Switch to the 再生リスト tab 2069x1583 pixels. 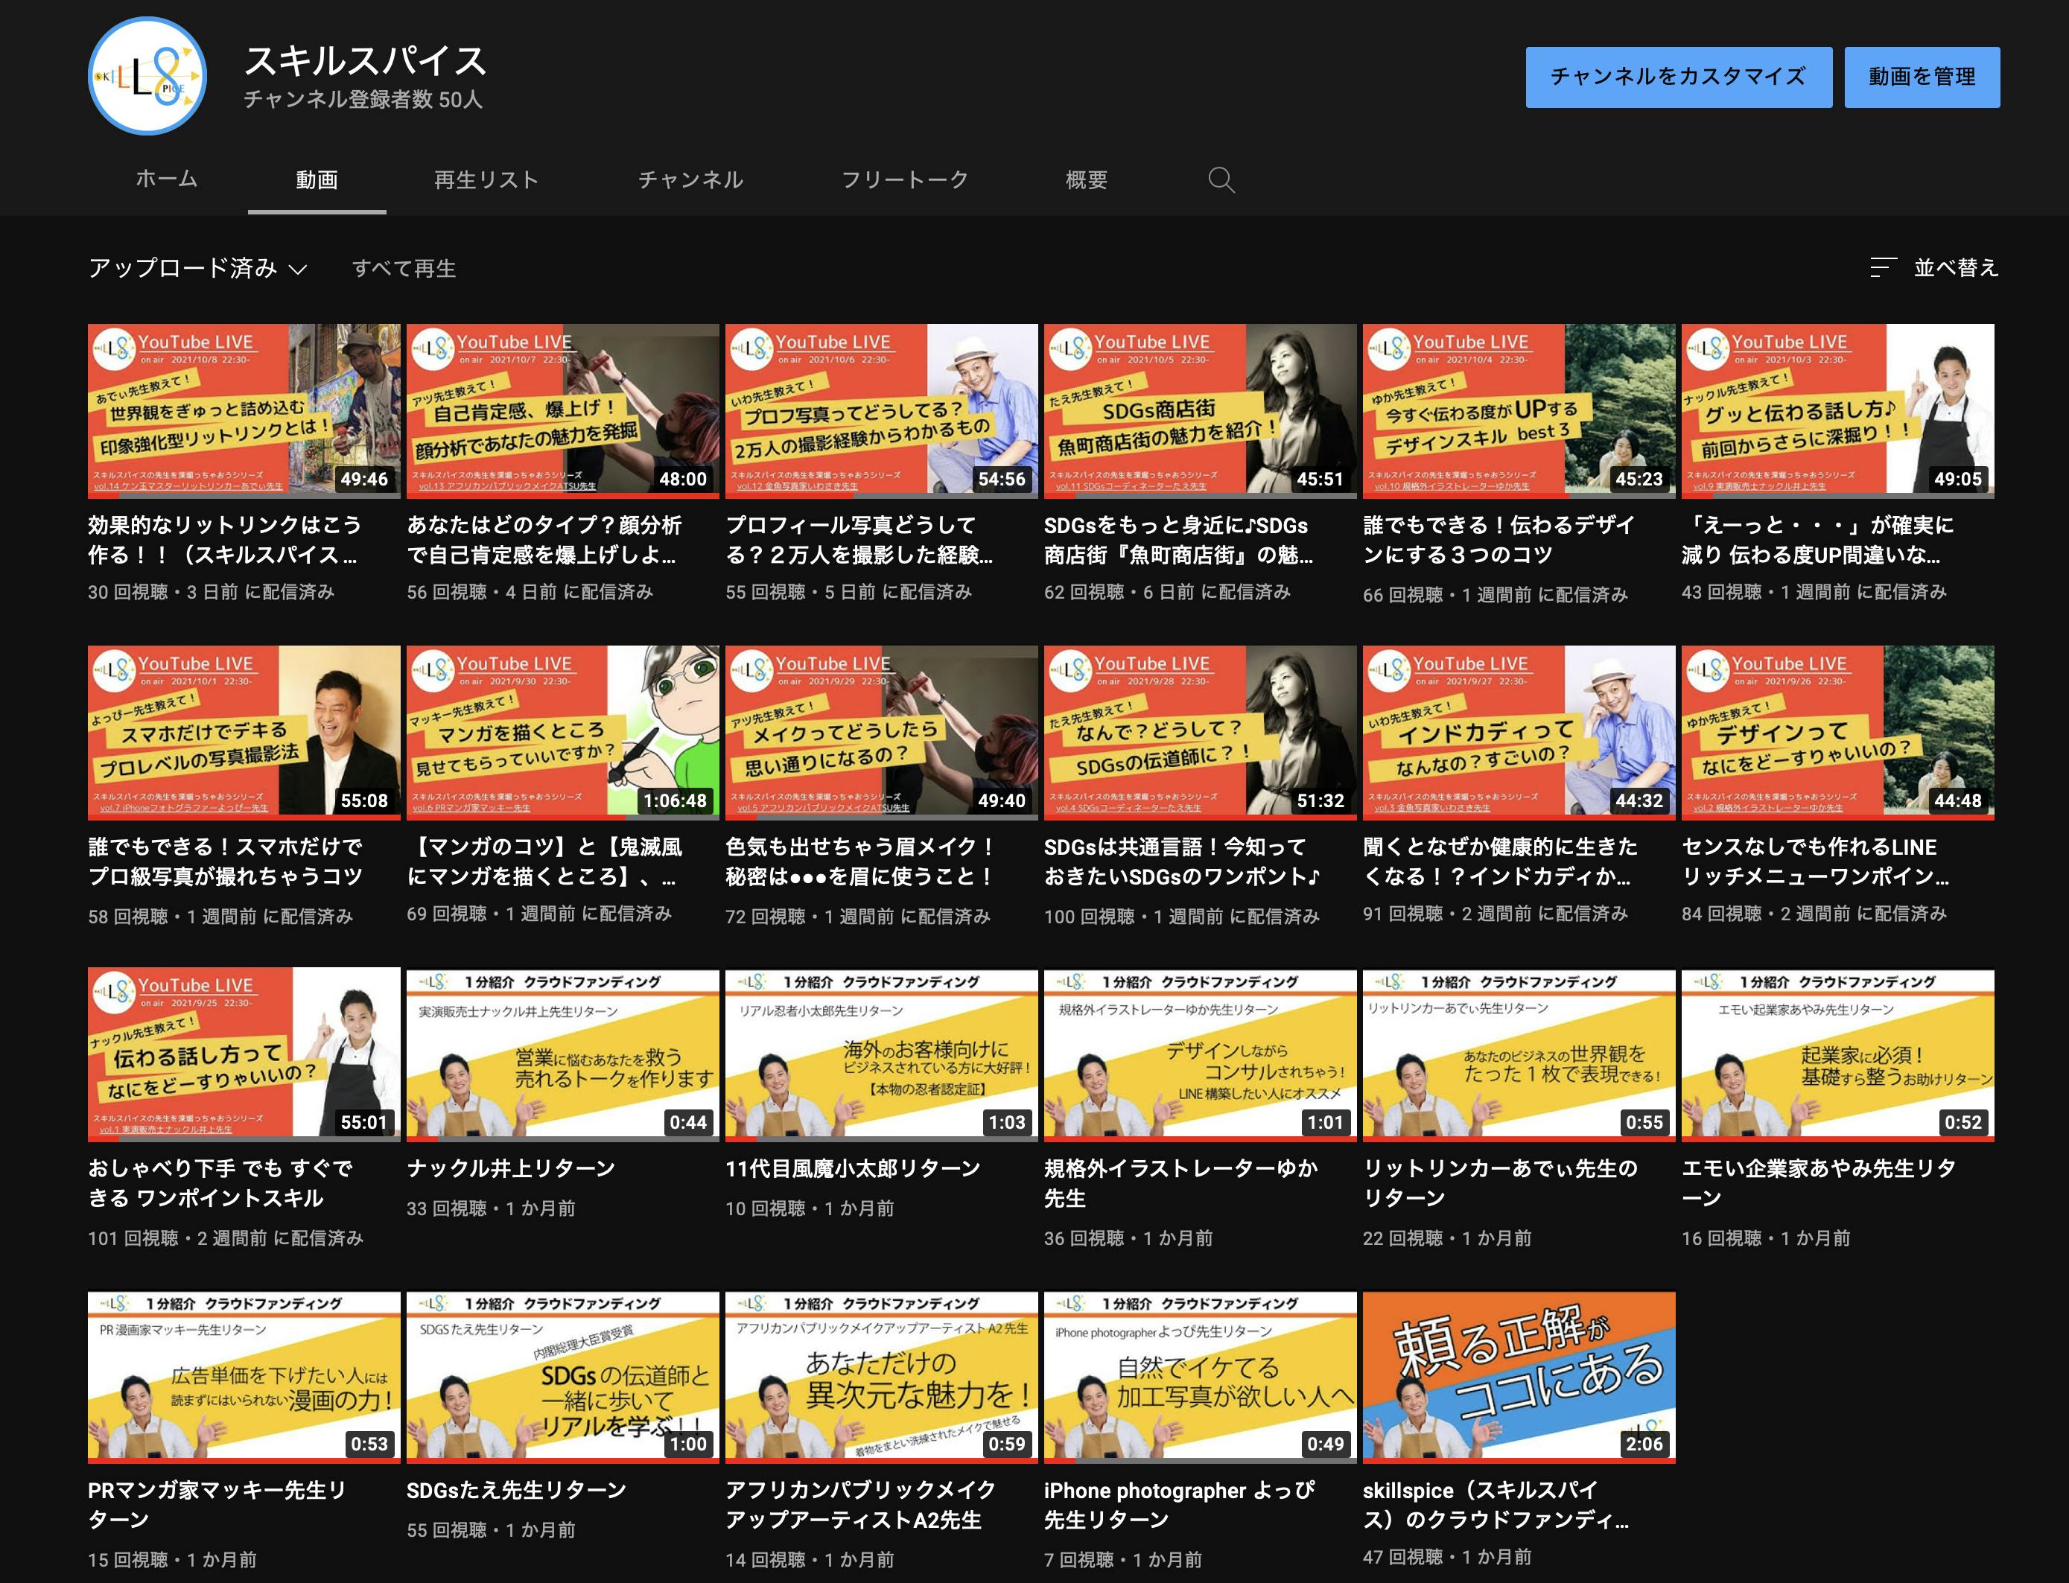[486, 179]
